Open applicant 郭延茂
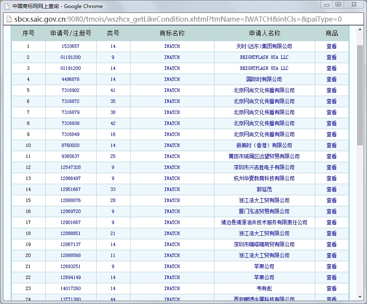The height and width of the screenshot is (304, 367). pos(264,189)
